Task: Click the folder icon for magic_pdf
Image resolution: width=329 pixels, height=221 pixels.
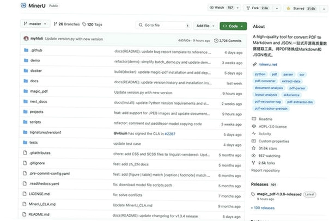Action: pos(26,91)
